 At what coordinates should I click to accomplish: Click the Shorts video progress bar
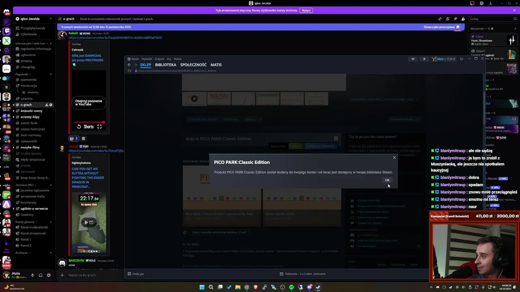[x=89, y=122]
